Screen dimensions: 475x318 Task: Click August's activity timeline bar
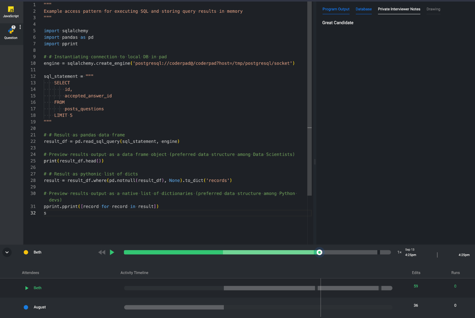[174, 307]
